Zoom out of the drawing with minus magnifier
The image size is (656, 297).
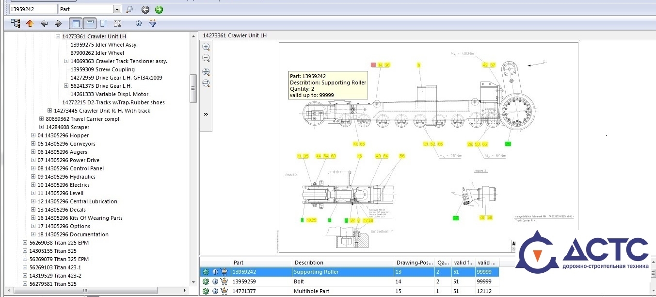coord(206,58)
